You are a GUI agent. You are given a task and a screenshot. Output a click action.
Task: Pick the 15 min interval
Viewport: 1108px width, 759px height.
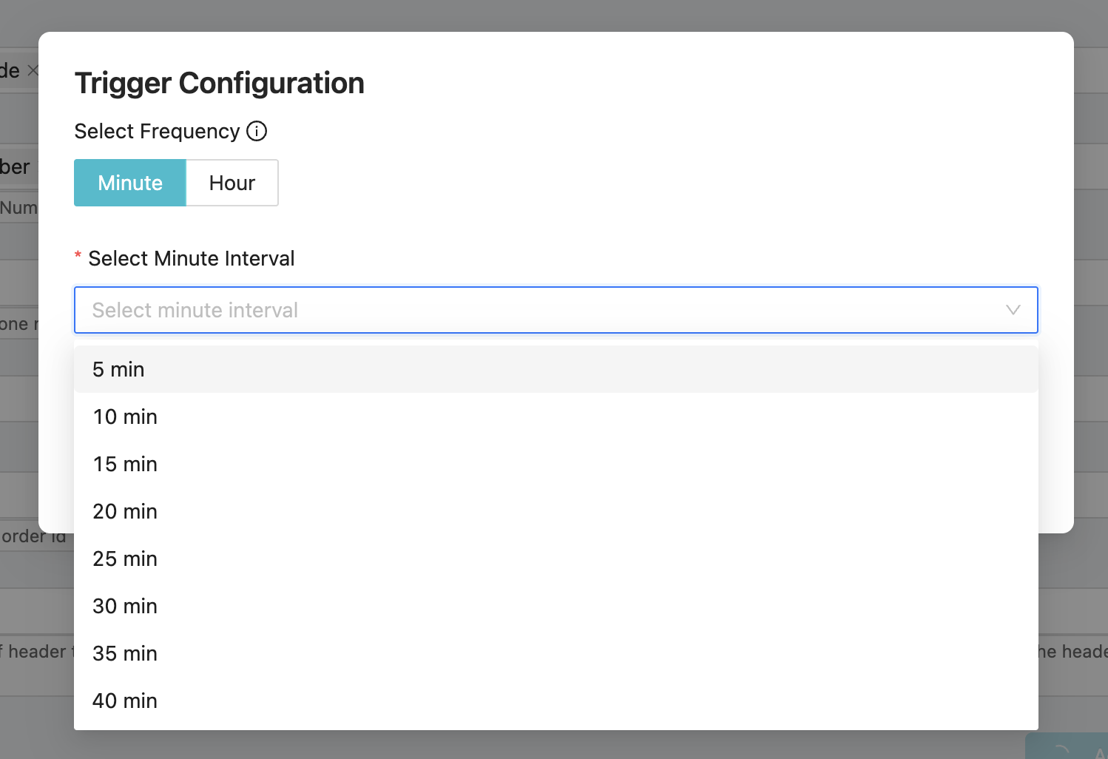click(x=125, y=464)
